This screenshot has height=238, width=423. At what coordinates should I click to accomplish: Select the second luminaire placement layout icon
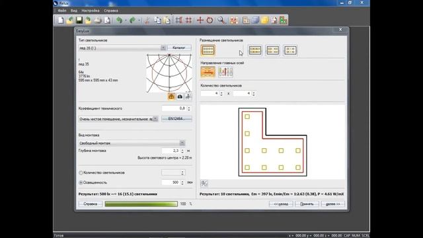[x=255, y=50]
